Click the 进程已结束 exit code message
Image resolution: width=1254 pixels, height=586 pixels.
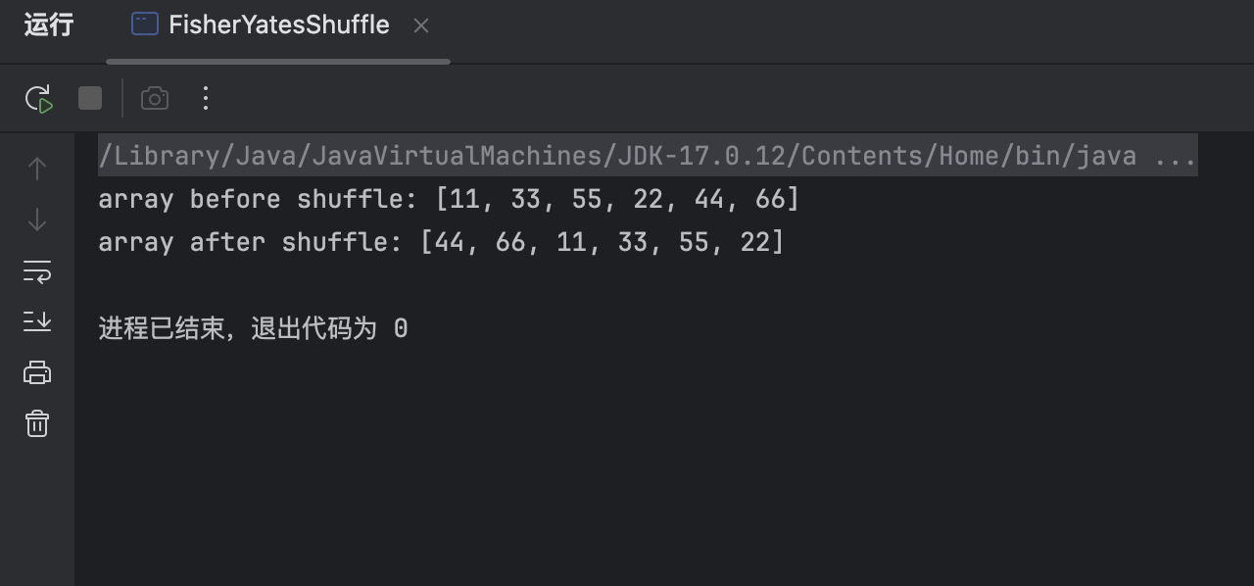(x=253, y=328)
